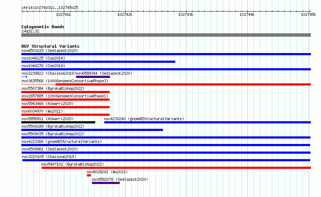Open nsv6034970 (Wu2021) label

pos(42,111)
